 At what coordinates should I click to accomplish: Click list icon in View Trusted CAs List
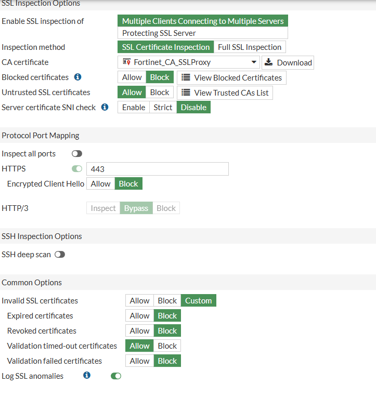point(186,92)
